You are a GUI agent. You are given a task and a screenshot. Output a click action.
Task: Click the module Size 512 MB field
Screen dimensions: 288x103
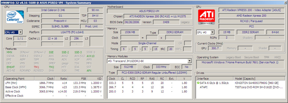point(129,67)
